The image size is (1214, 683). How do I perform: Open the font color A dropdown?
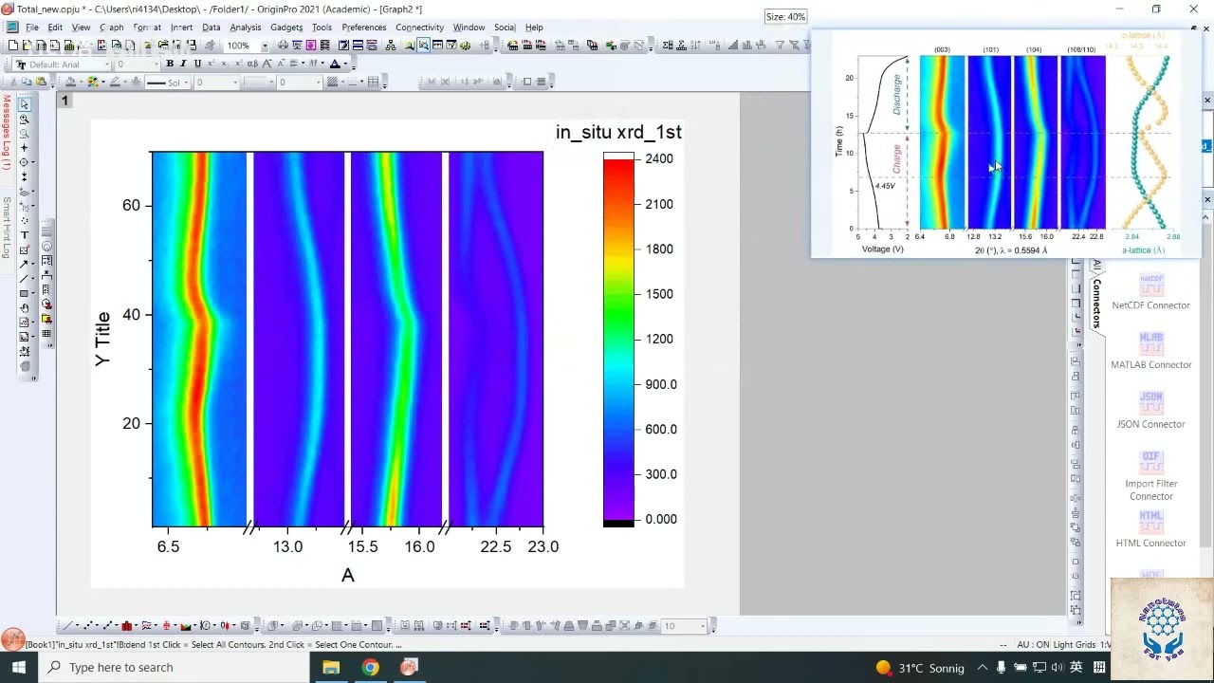click(x=336, y=64)
